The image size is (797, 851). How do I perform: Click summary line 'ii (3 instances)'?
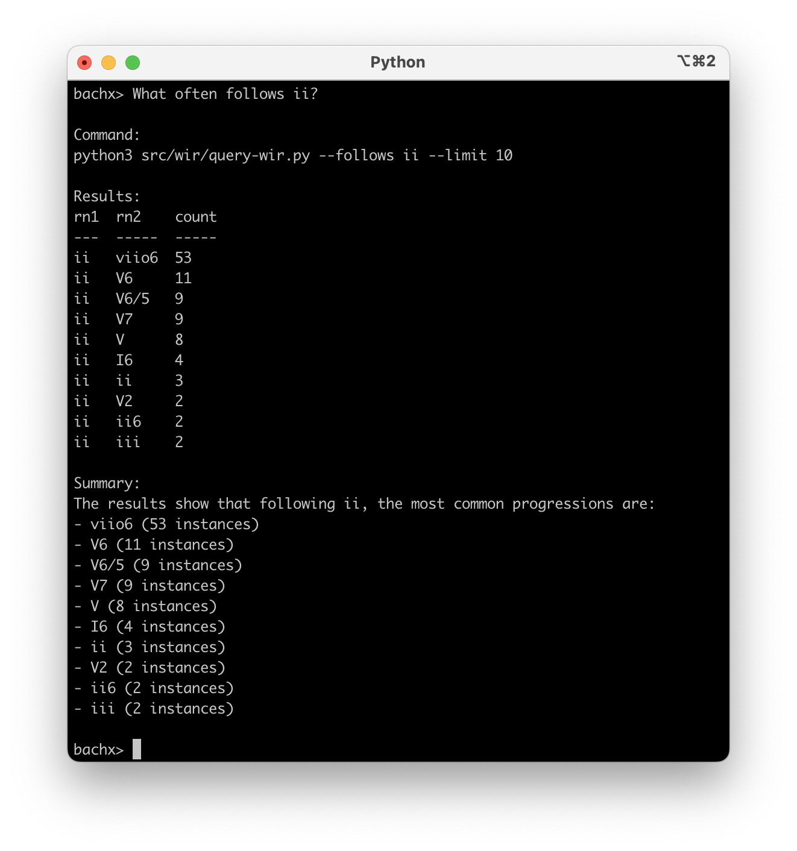click(x=150, y=647)
